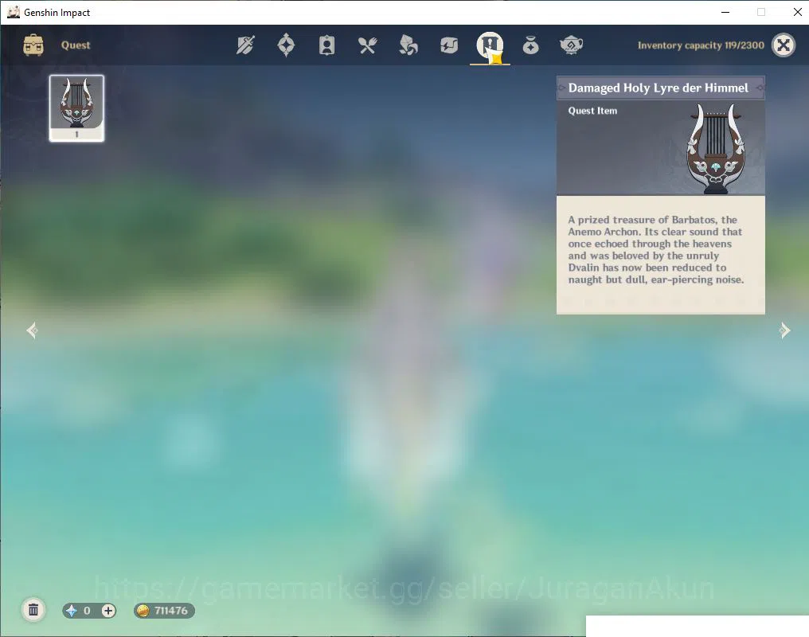
Task: Click the Damaged Holy Lyre der Himmel title
Action: 658,88
